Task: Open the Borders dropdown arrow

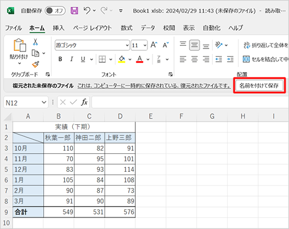Action: click(111, 60)
